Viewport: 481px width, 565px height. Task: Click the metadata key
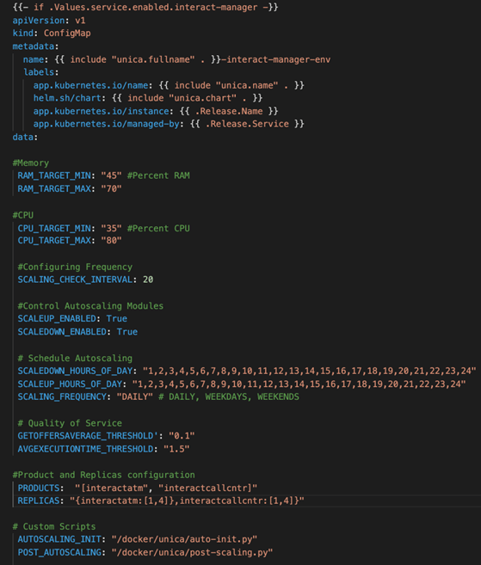(34, 46)
